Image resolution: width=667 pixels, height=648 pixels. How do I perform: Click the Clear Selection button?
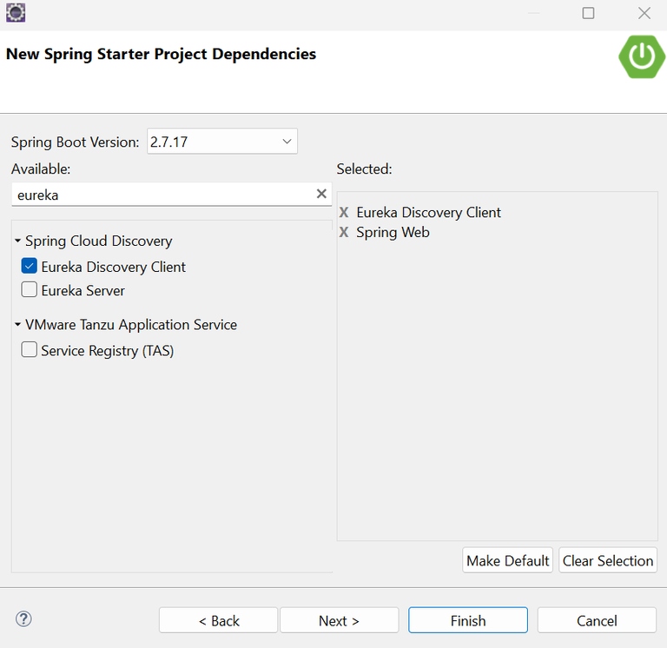click(608, 560)
